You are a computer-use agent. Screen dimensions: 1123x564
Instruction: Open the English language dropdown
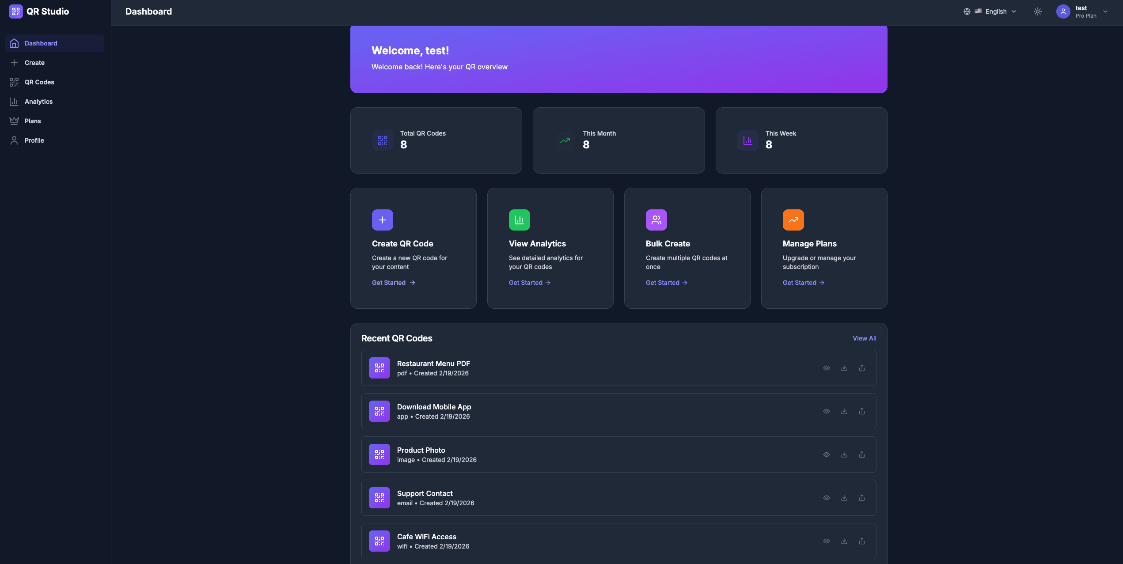pyautogui.click(x=1000, y=12)
